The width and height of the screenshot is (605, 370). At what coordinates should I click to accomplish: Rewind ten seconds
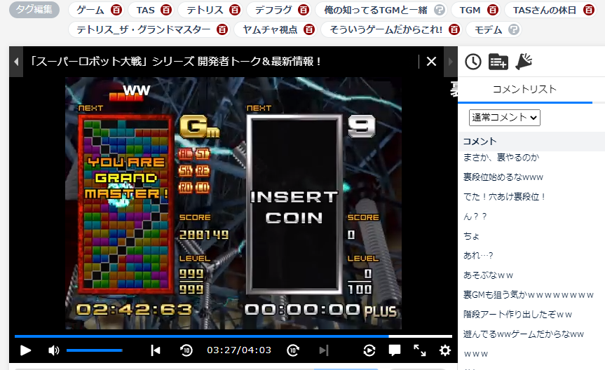[x=186, y=350]
